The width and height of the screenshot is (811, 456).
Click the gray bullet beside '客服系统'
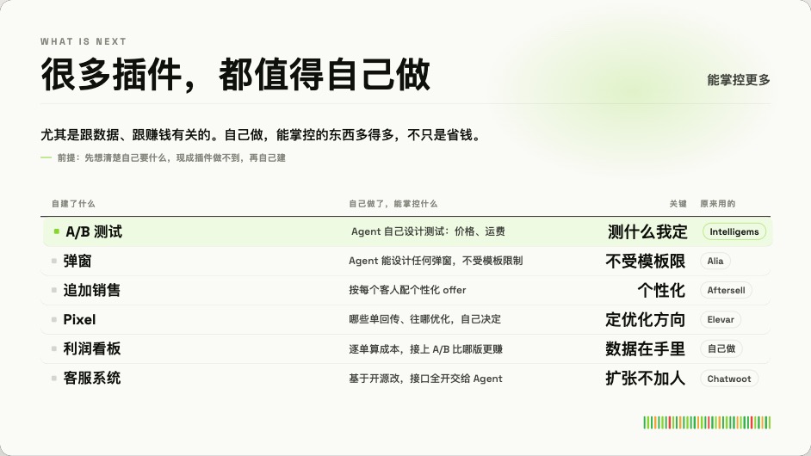[x=53, y=378]
